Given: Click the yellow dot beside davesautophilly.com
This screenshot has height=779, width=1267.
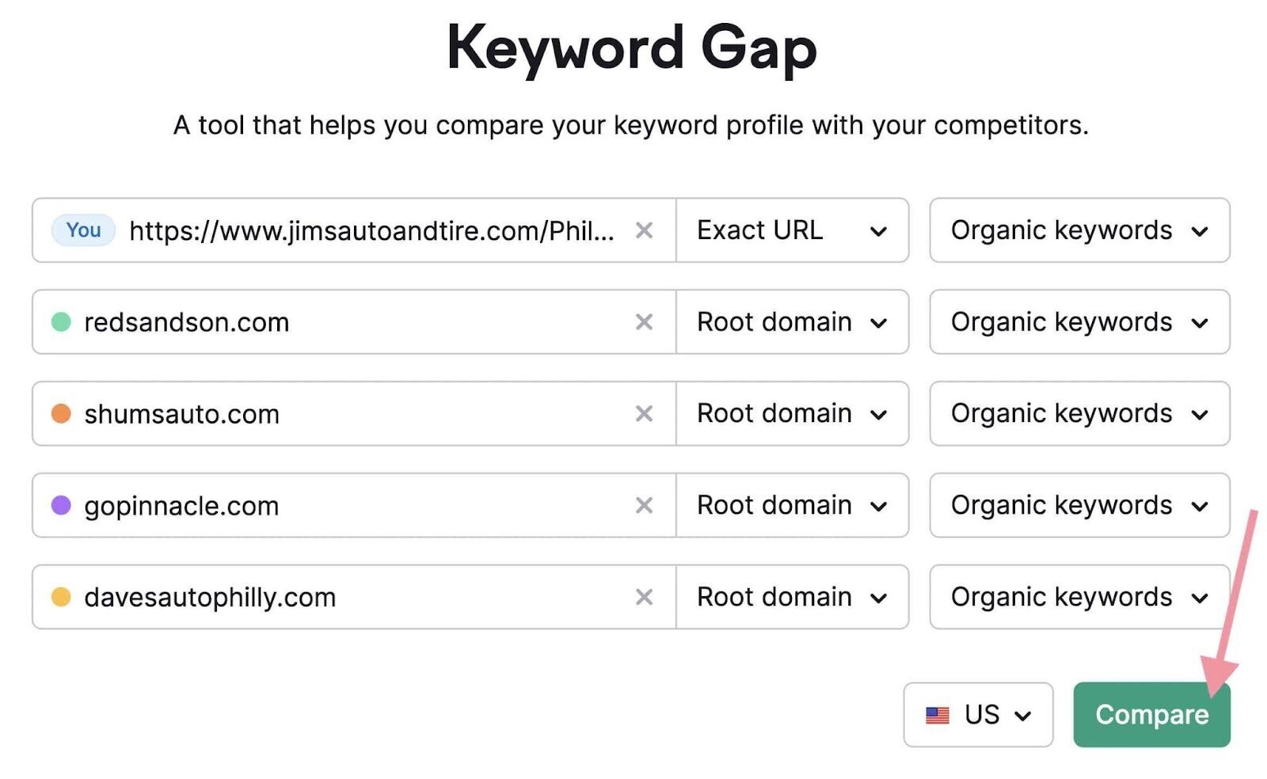Looking at the screenshot, I should click(x=62, y=597).
